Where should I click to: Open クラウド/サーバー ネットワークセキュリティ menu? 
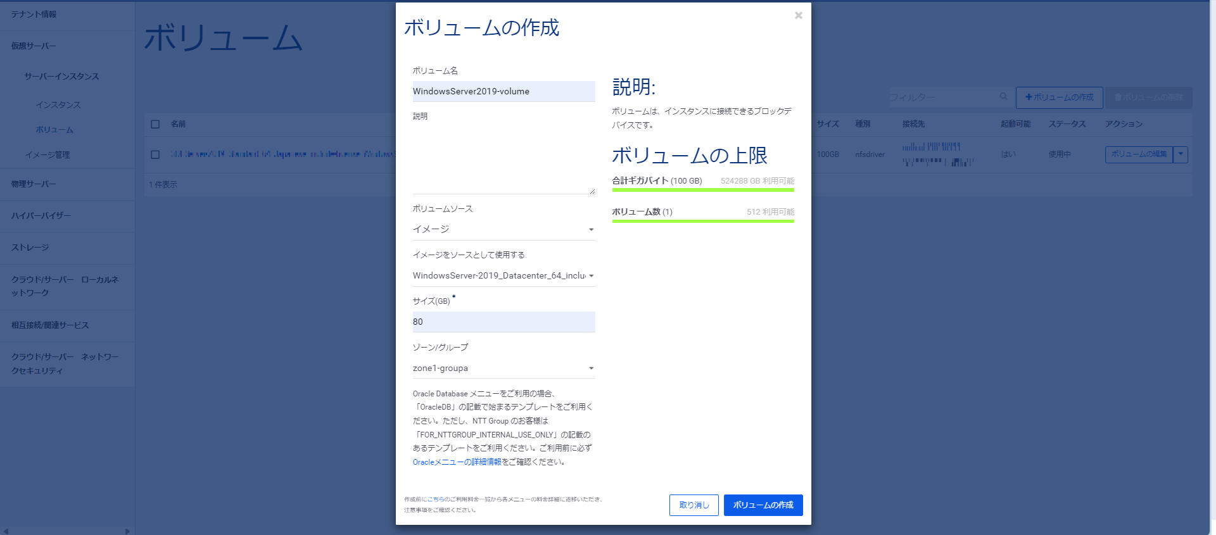(65, 364)
